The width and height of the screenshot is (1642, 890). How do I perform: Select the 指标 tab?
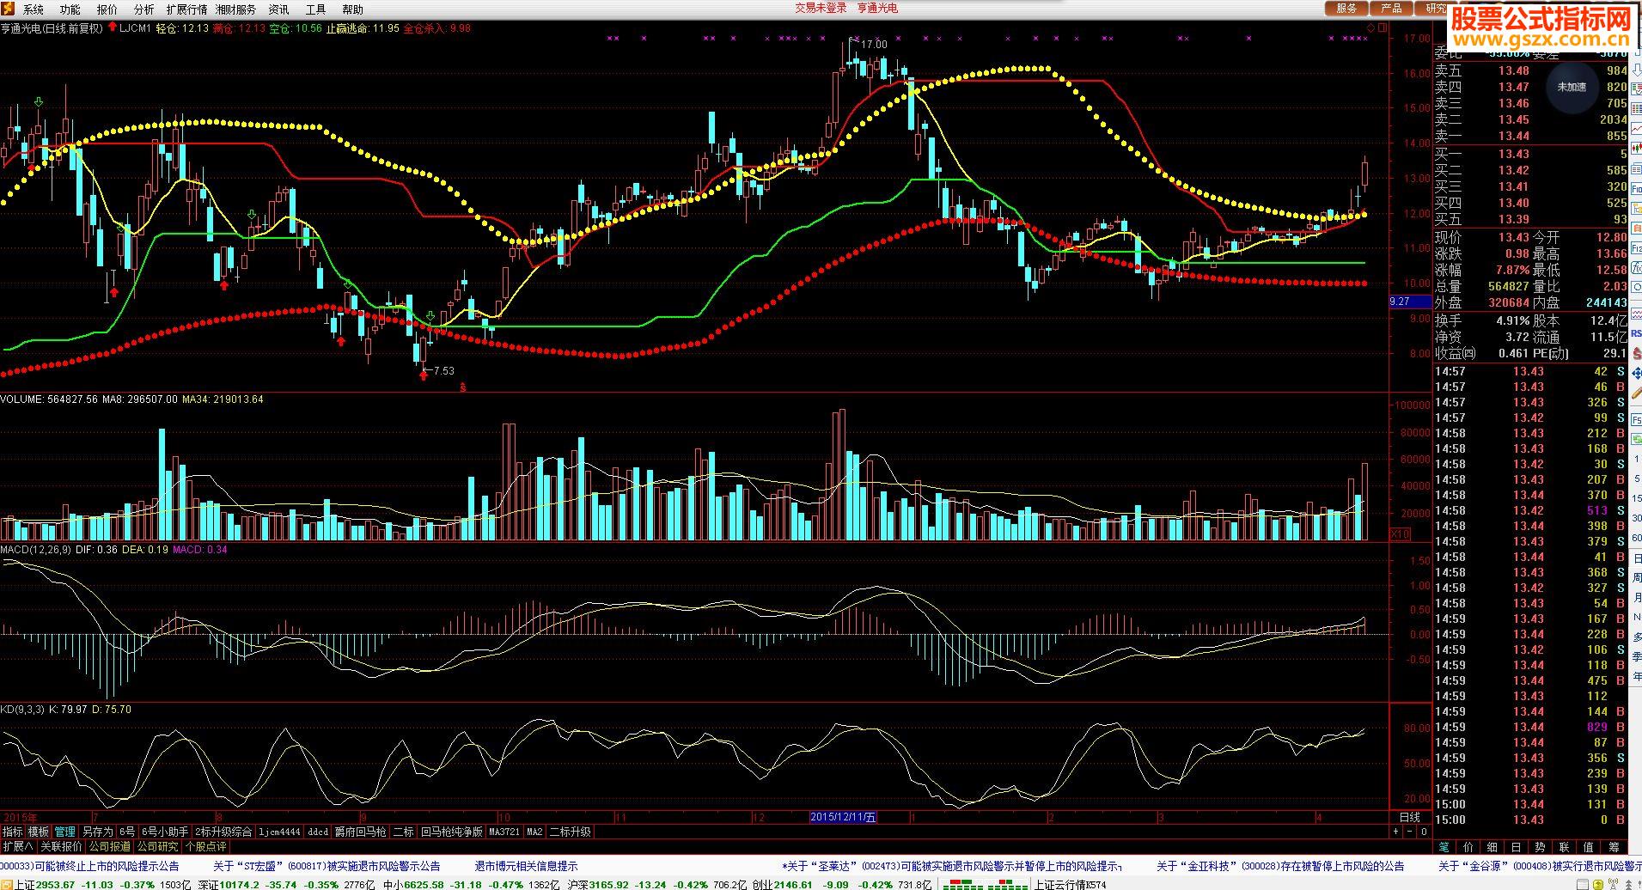pyautogui.click(x=12, y=832)
